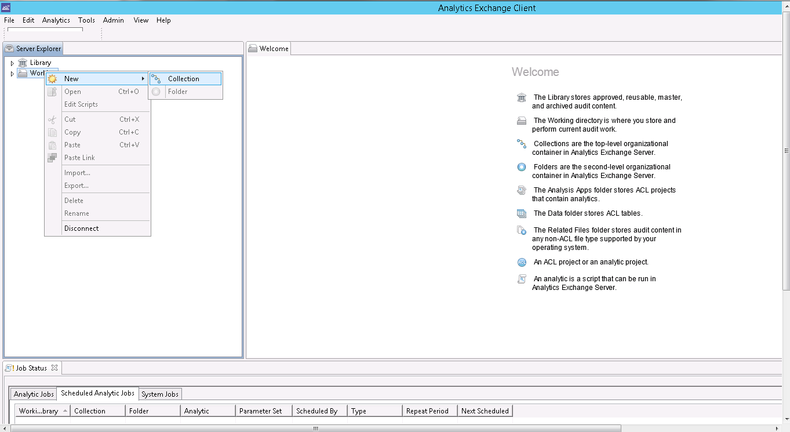Choose Paste in the context menu
This screenshot has width=790, height=432.
[97, 145]
